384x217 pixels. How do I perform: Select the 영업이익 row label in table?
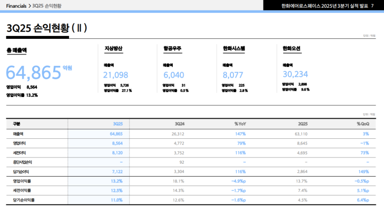coord(19,143)
